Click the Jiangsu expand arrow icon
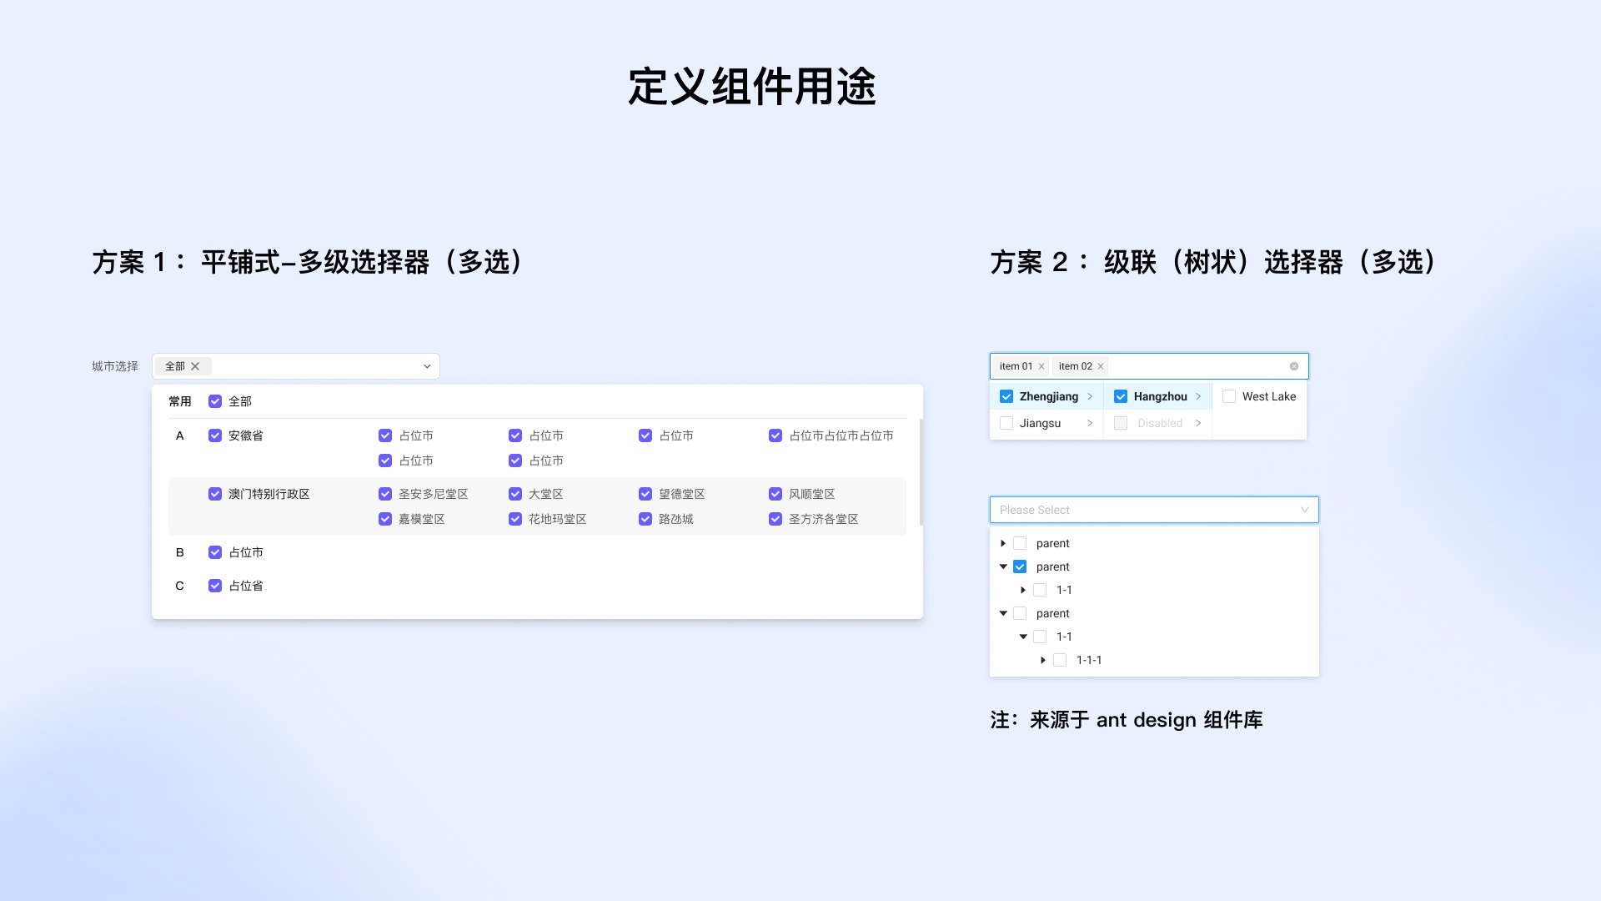1601x901 pixels. [x=1088, y=422]
